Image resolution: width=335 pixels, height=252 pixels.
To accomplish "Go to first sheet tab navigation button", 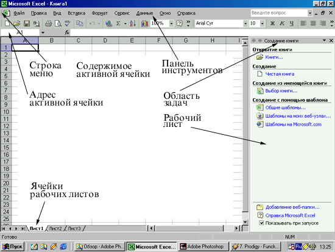I will point(4,228).
